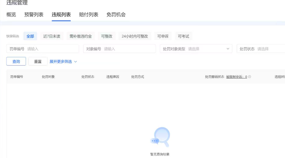Open the 预警列表 tab
The image size is (285, 158).
[34, 15]
